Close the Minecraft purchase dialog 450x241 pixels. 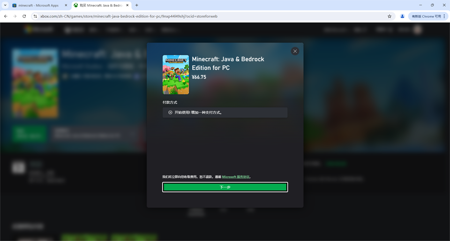tap(295, 51)
